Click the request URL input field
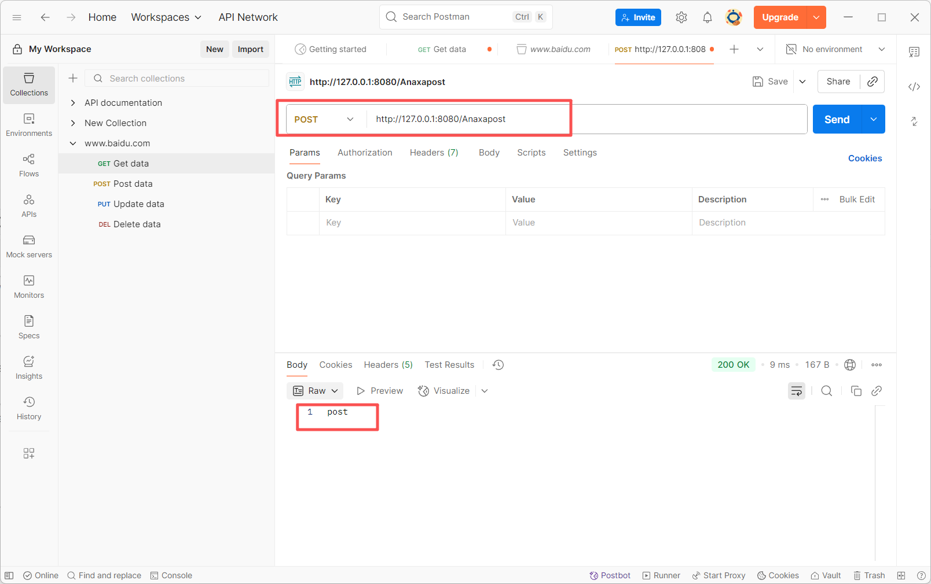The height and width of the screenshot is (584, 931). (587, 119)
